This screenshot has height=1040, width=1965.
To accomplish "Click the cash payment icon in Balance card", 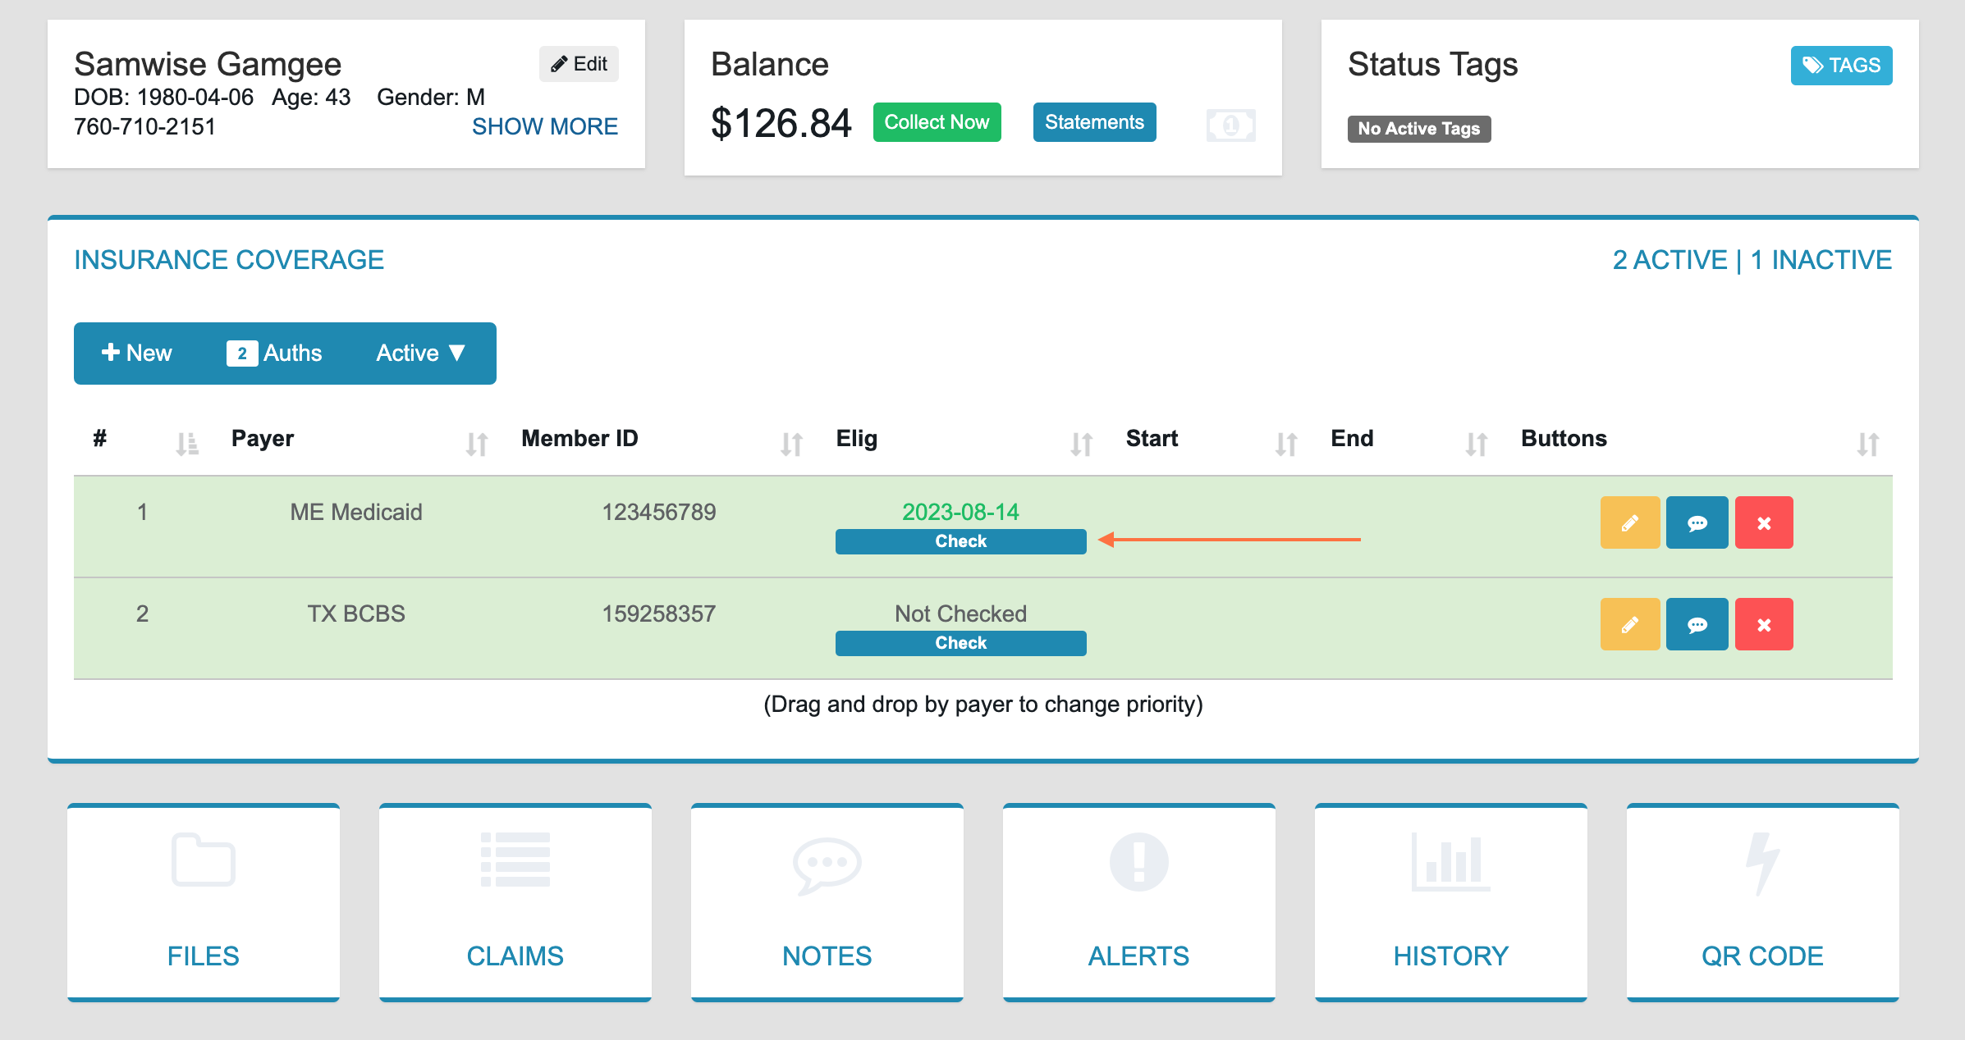I will point(1230,123).
